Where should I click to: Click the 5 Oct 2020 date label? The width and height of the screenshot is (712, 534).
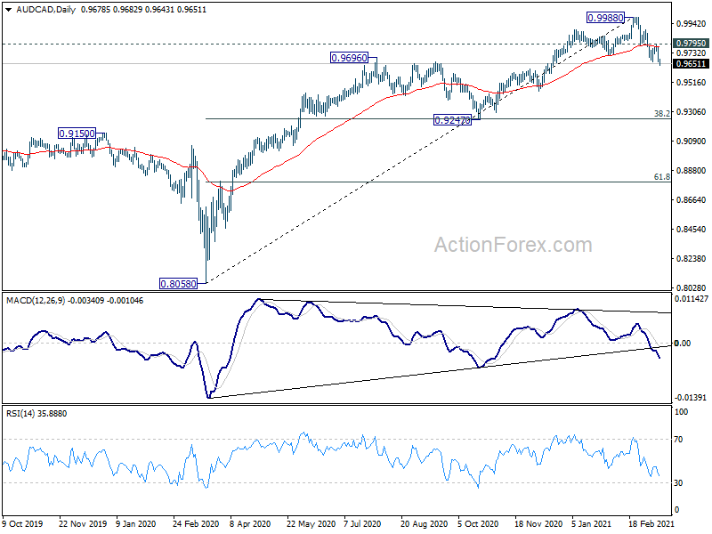coord(478,523)
